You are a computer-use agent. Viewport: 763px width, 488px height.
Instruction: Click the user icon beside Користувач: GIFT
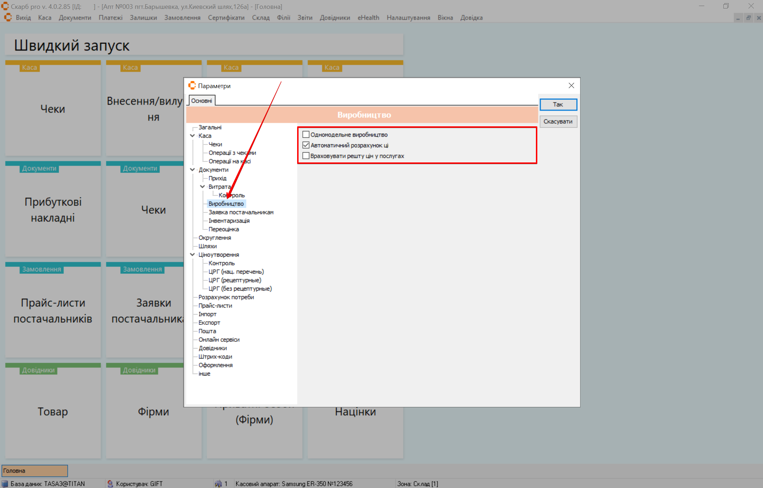(110, 483)
